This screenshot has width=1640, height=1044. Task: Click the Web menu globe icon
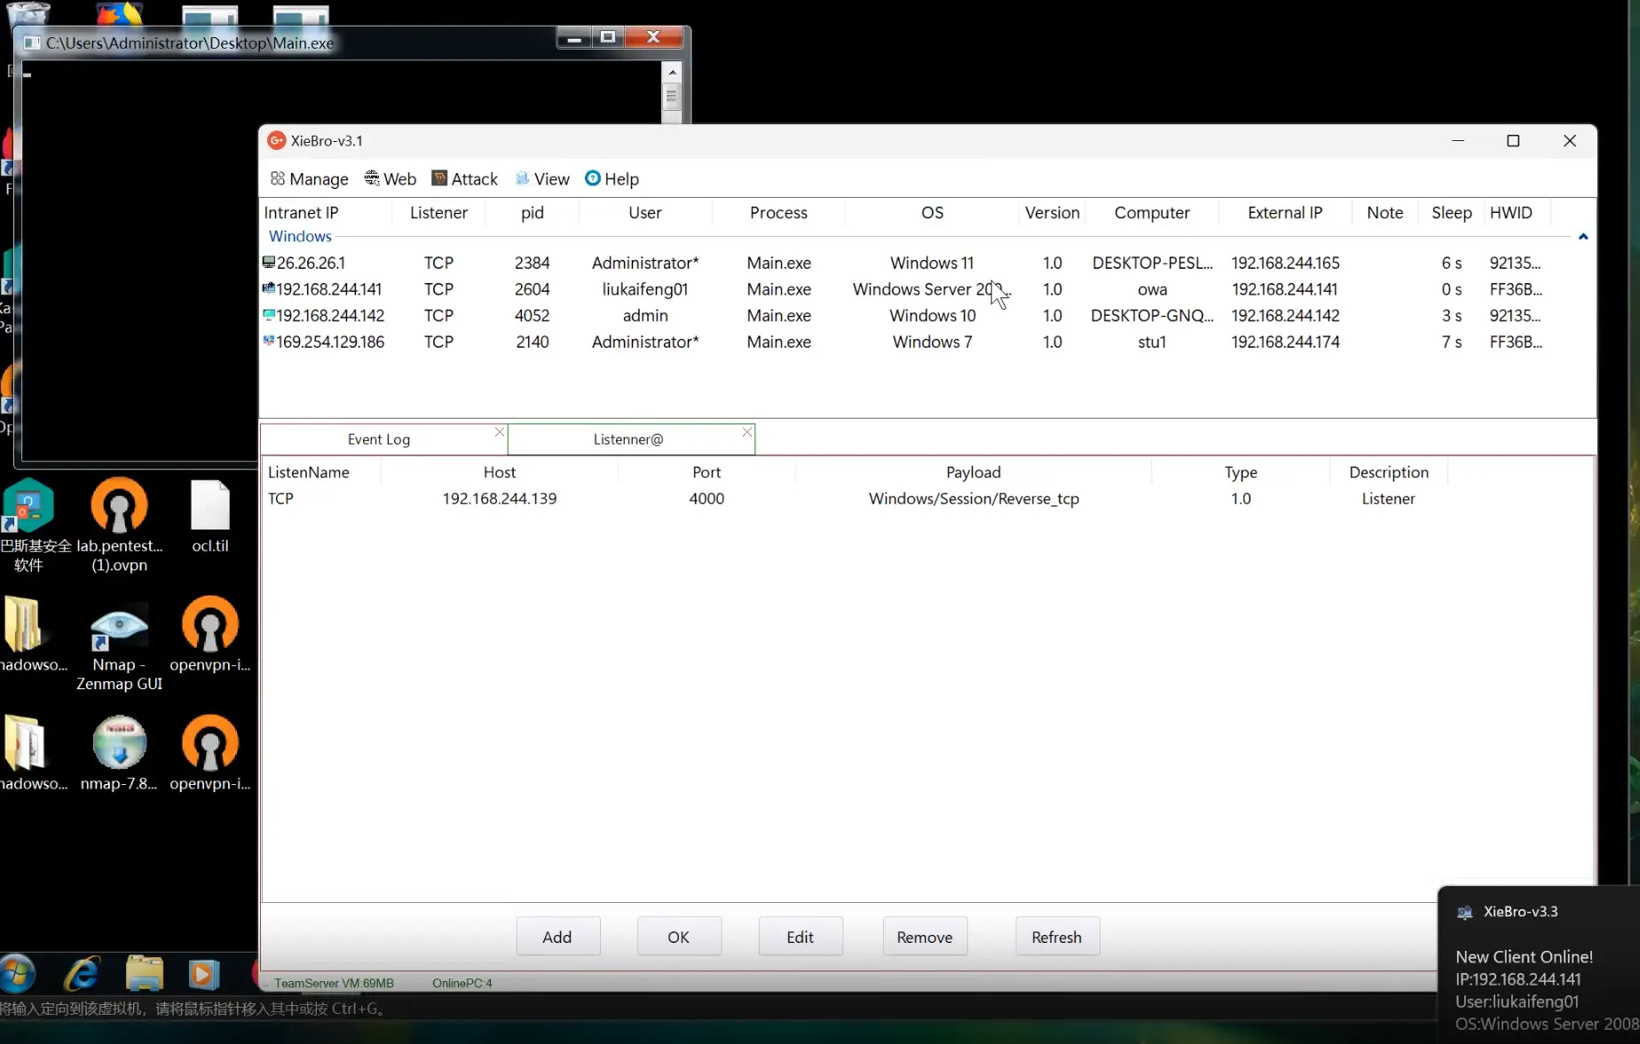point(372,178)
